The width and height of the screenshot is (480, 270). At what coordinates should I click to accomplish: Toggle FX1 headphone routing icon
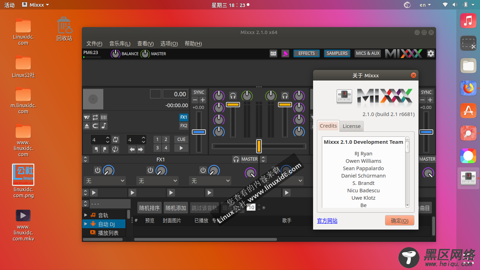coord(236,159)
